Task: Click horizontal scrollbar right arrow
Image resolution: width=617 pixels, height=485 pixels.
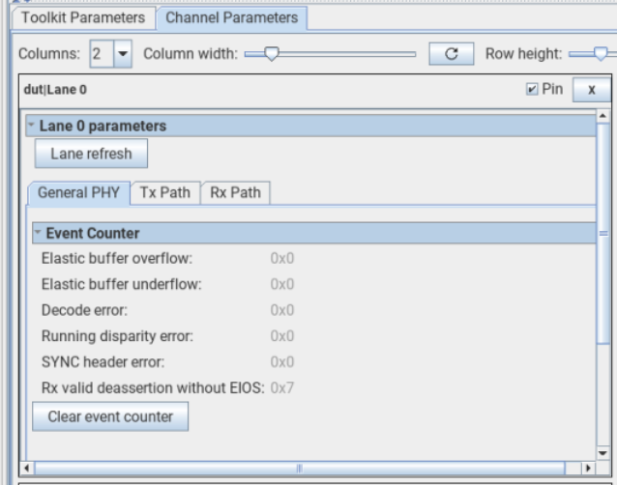Action: [589, 468]
